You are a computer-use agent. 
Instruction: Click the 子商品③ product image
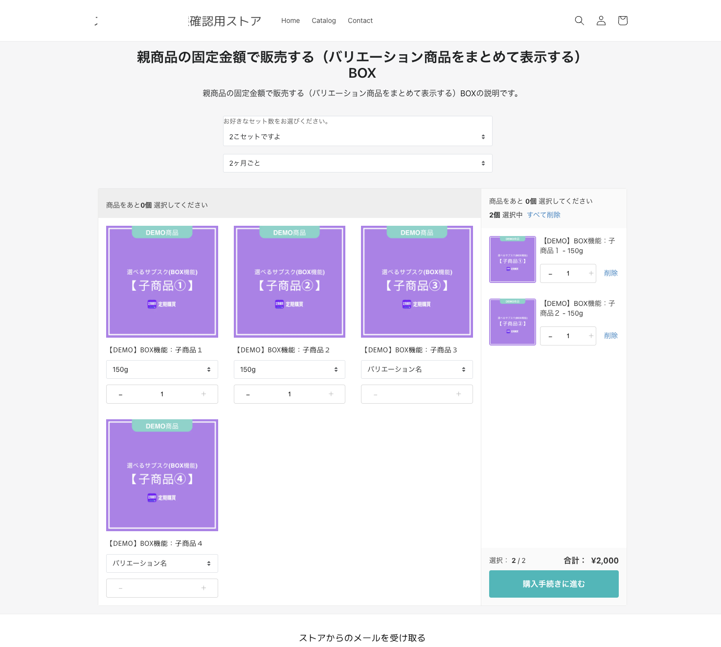coord(417,281)
